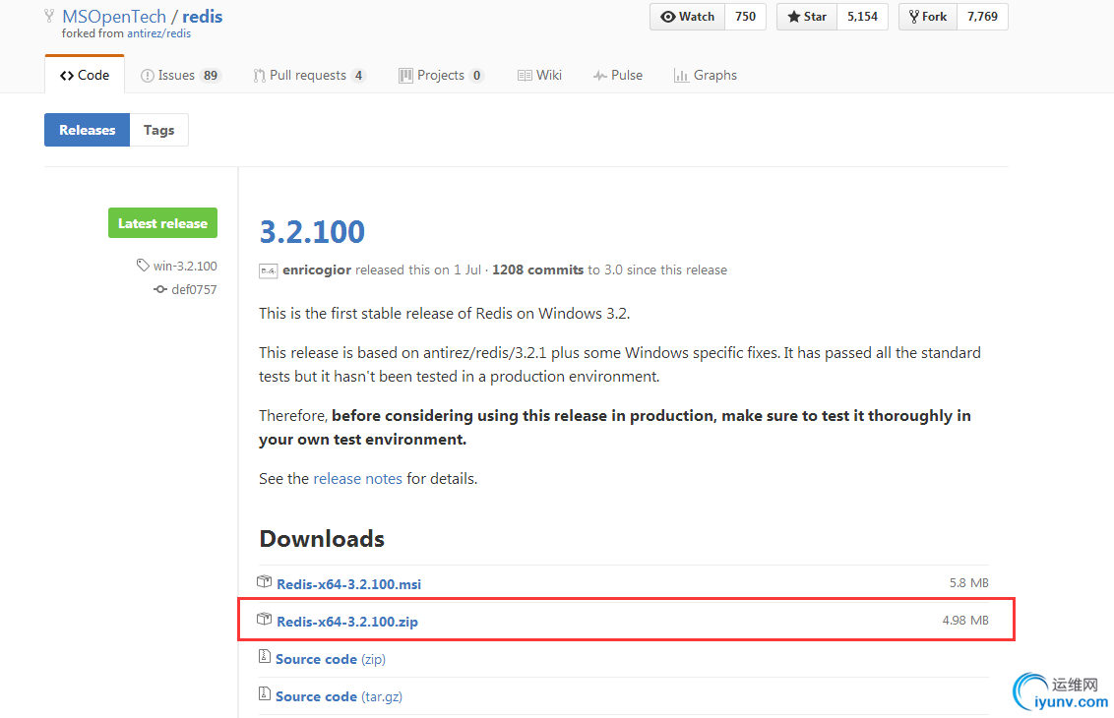
Task: Click the Issues exclamation icon
Action: tap(147, 76)
